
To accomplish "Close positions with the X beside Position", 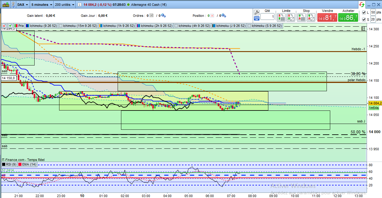I will click(x=212, y=16).
